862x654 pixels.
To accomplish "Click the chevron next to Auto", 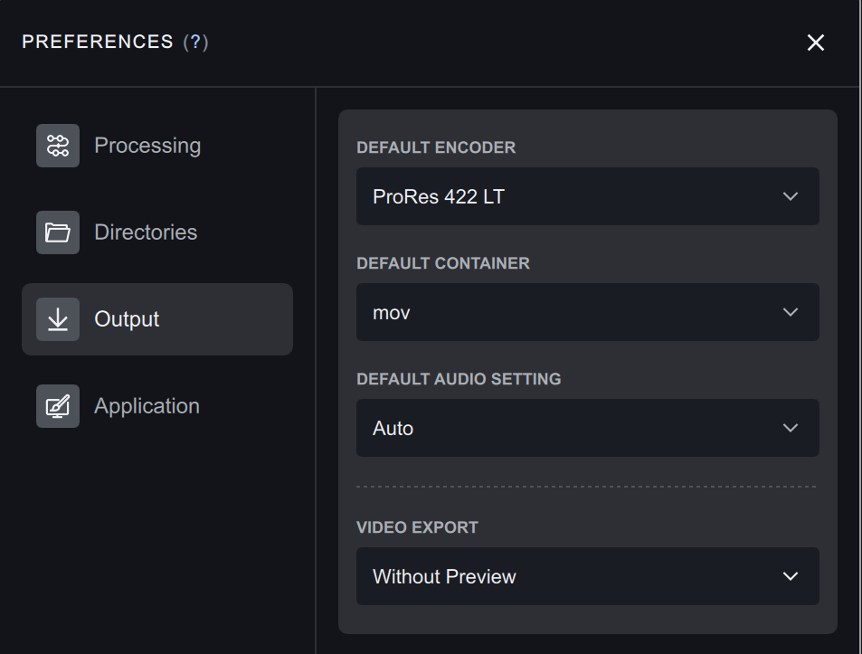I will 791,428.
